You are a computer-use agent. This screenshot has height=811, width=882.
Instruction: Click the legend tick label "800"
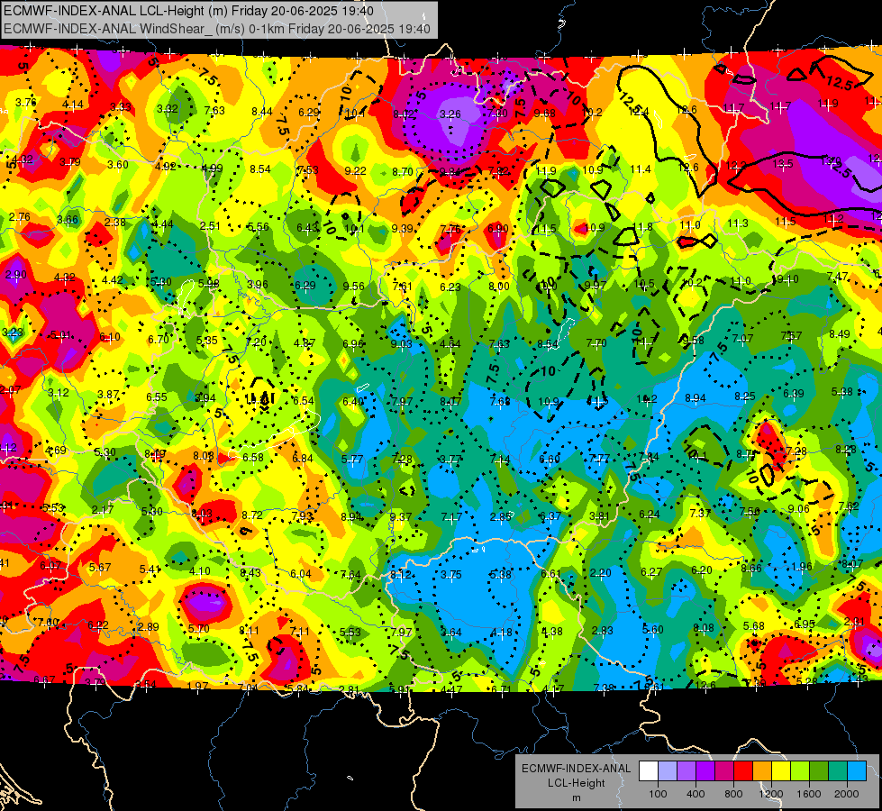(733, 794)
